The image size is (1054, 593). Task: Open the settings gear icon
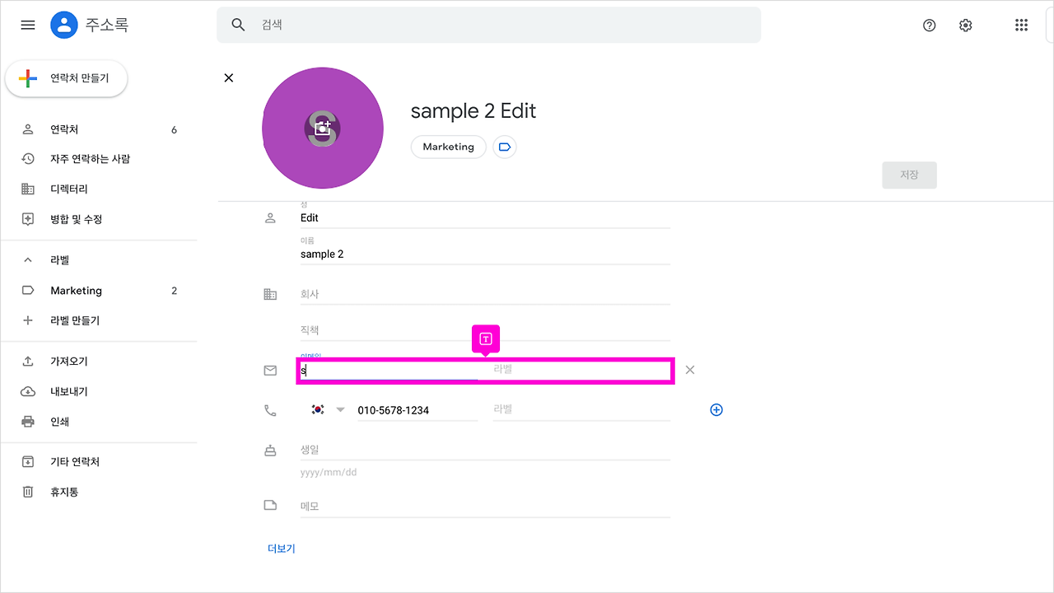point(966,26)
